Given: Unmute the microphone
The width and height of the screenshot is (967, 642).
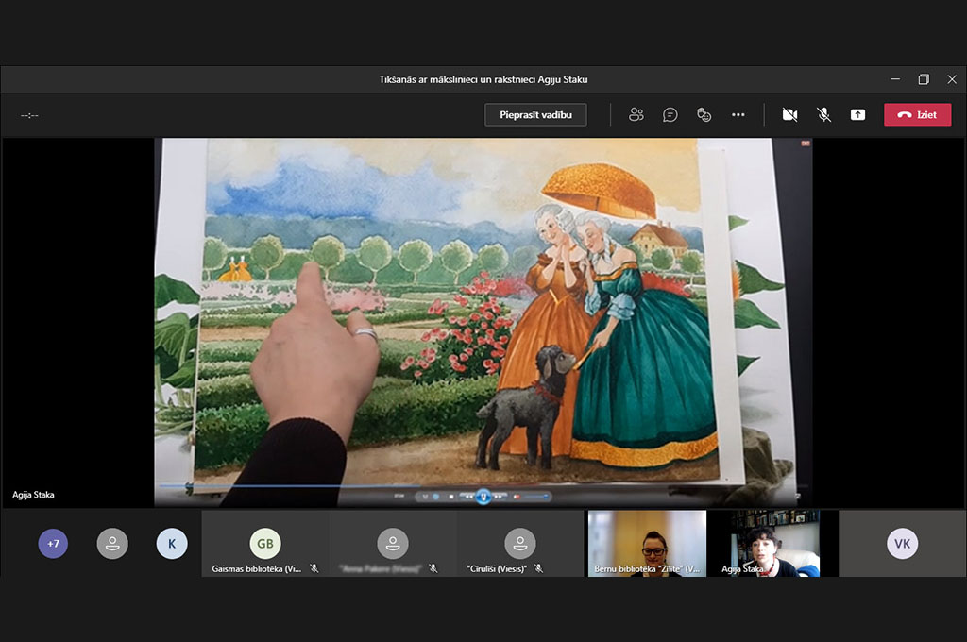Looking at the screenshot, I should (823, 114).
